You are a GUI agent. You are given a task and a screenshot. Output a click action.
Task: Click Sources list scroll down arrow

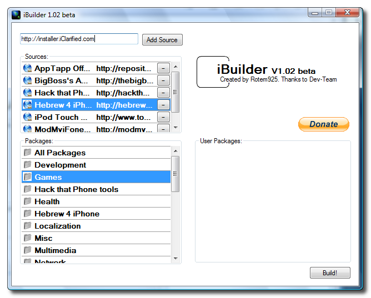coord(176,128)
